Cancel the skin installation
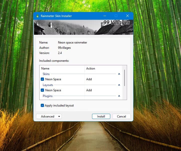 click(x=121, y=116)
